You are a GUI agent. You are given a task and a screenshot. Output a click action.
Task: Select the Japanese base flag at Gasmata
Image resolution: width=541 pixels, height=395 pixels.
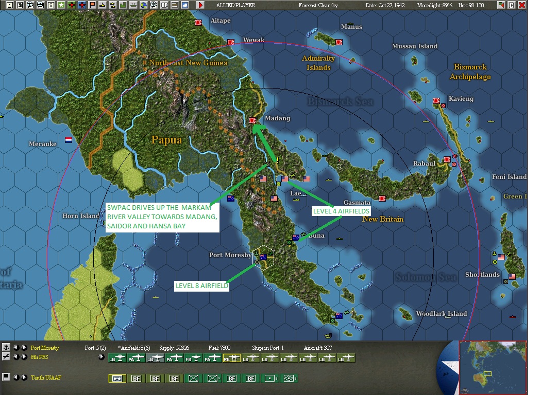coord(382,199)
